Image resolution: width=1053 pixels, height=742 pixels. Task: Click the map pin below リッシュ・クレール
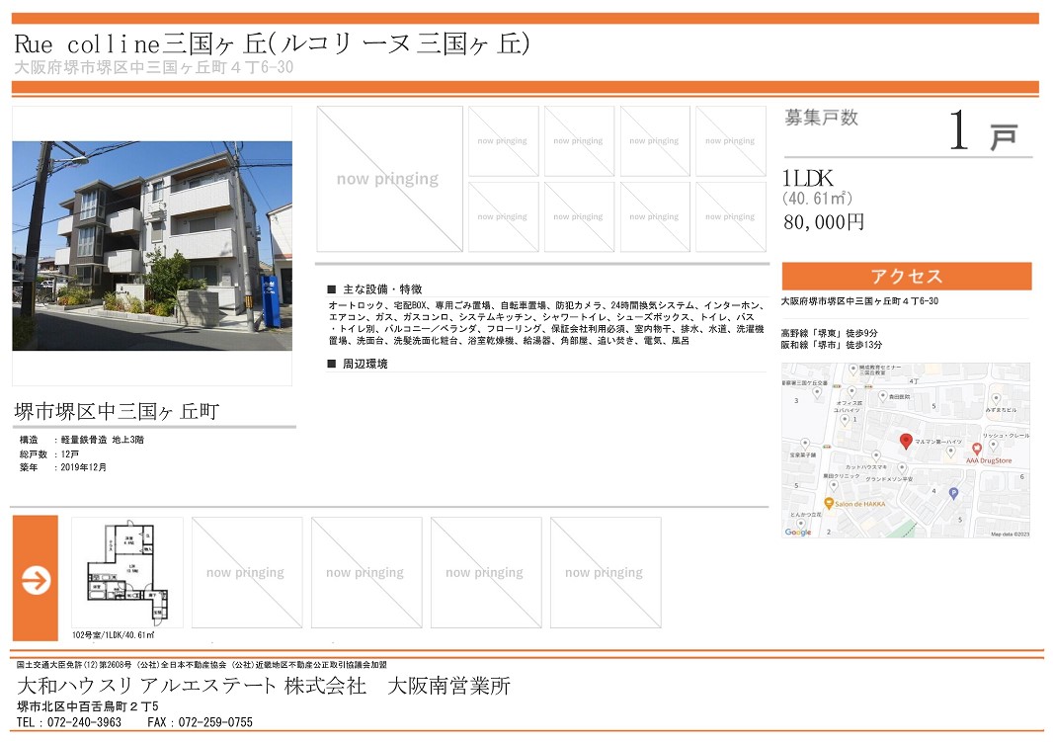pyautogui.click(x=994, y=445)
